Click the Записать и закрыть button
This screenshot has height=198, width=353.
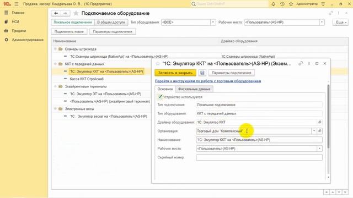[x=175, y=73]
